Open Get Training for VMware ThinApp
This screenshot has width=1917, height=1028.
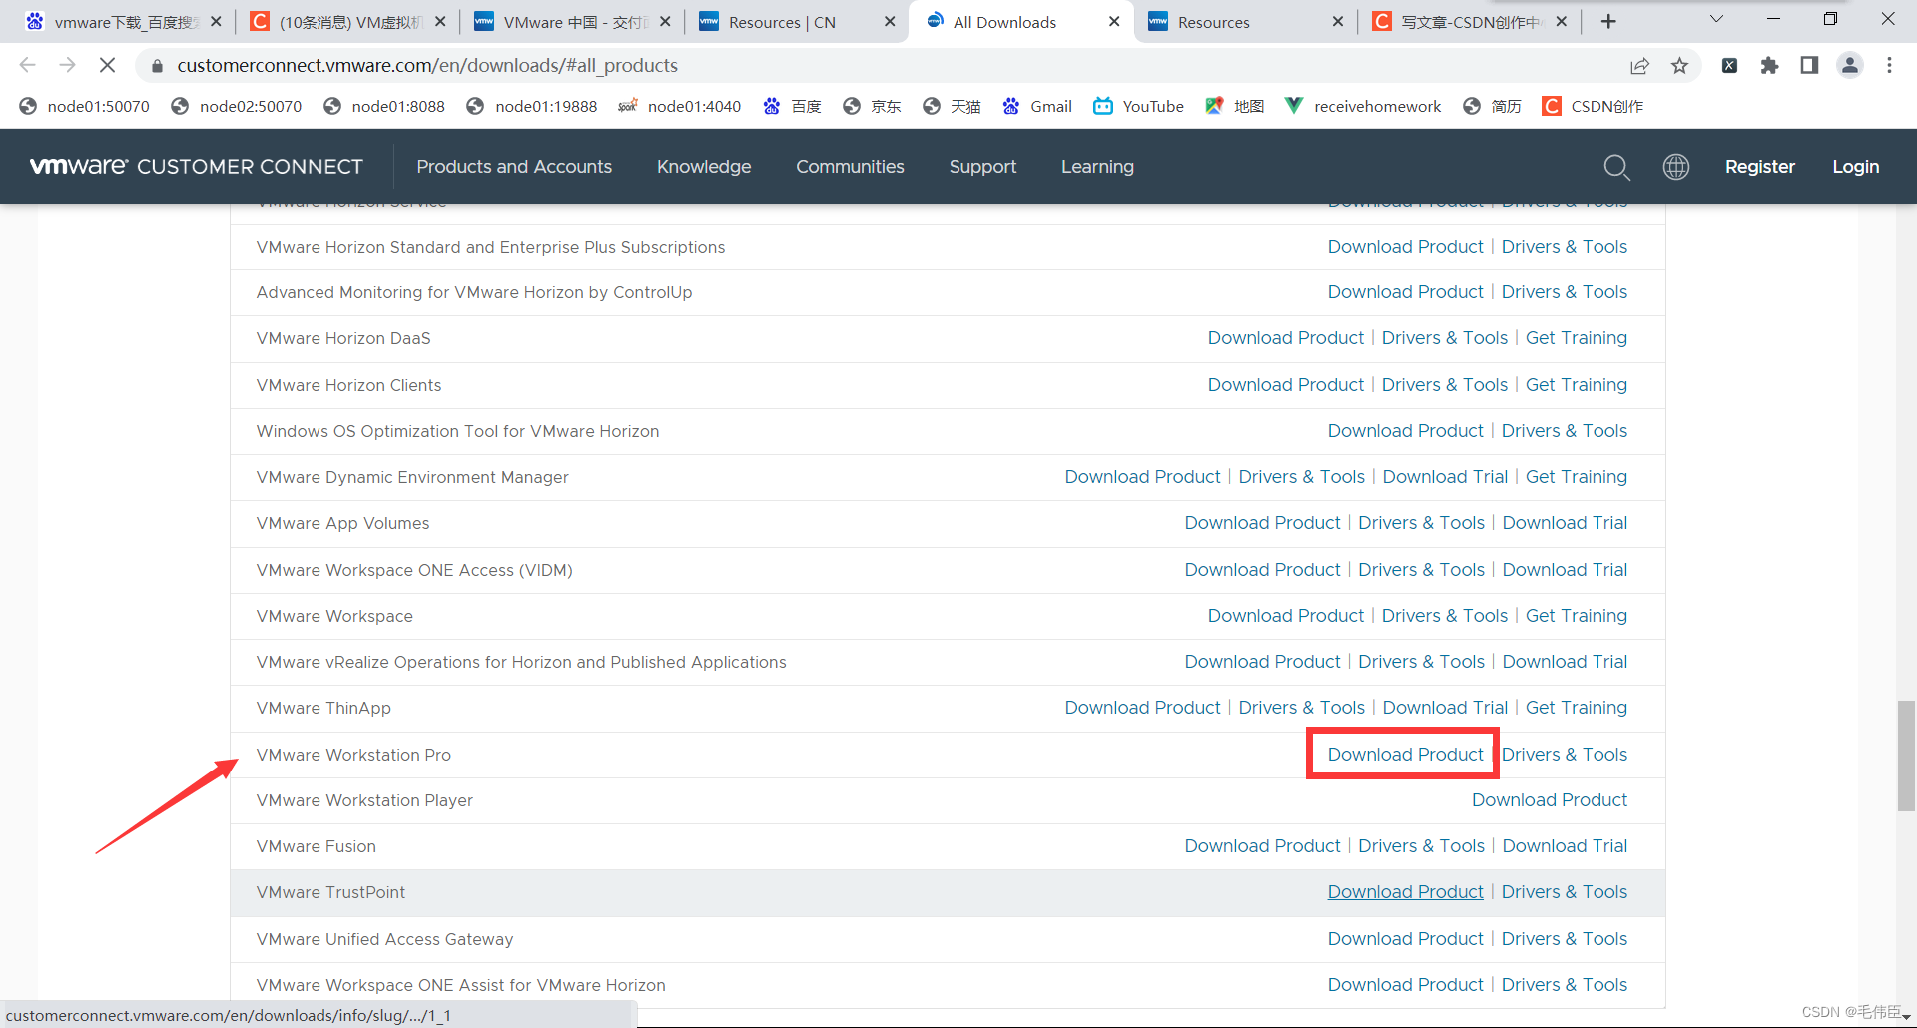(1576, 708)
